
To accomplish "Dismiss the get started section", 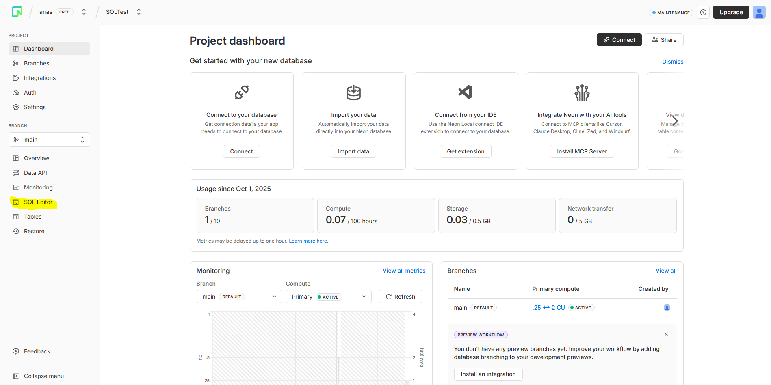I will coord(673,62).
